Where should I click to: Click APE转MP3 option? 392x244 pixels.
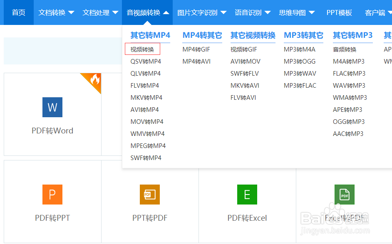pyautogui.click(x=347, y=110)
